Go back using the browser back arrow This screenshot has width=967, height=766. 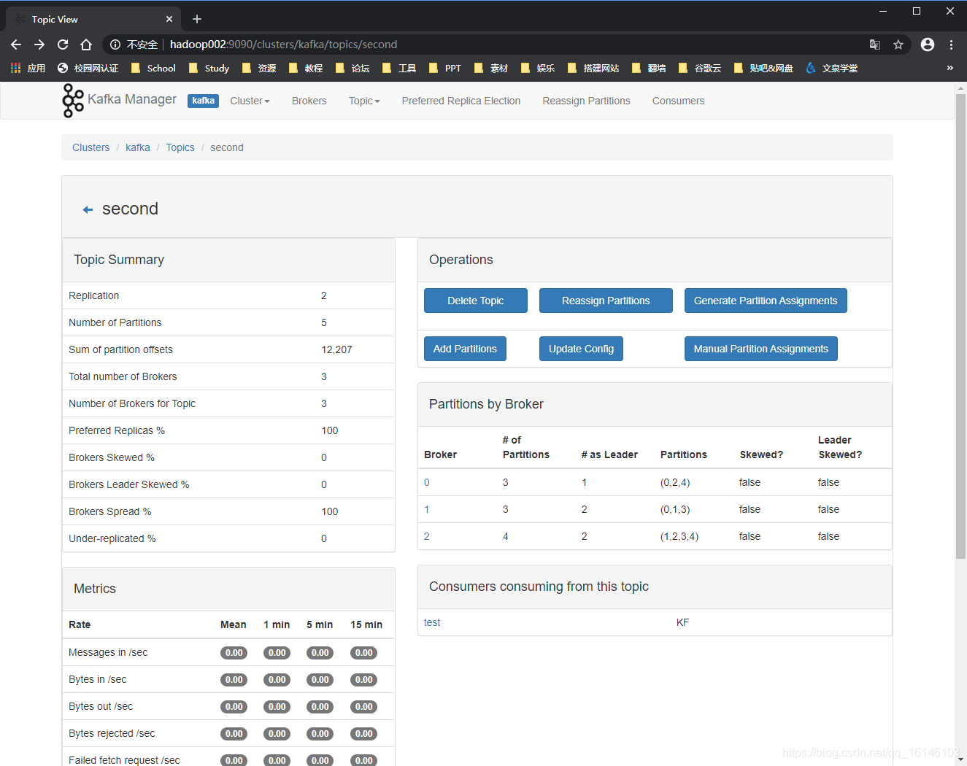(16, 45)
